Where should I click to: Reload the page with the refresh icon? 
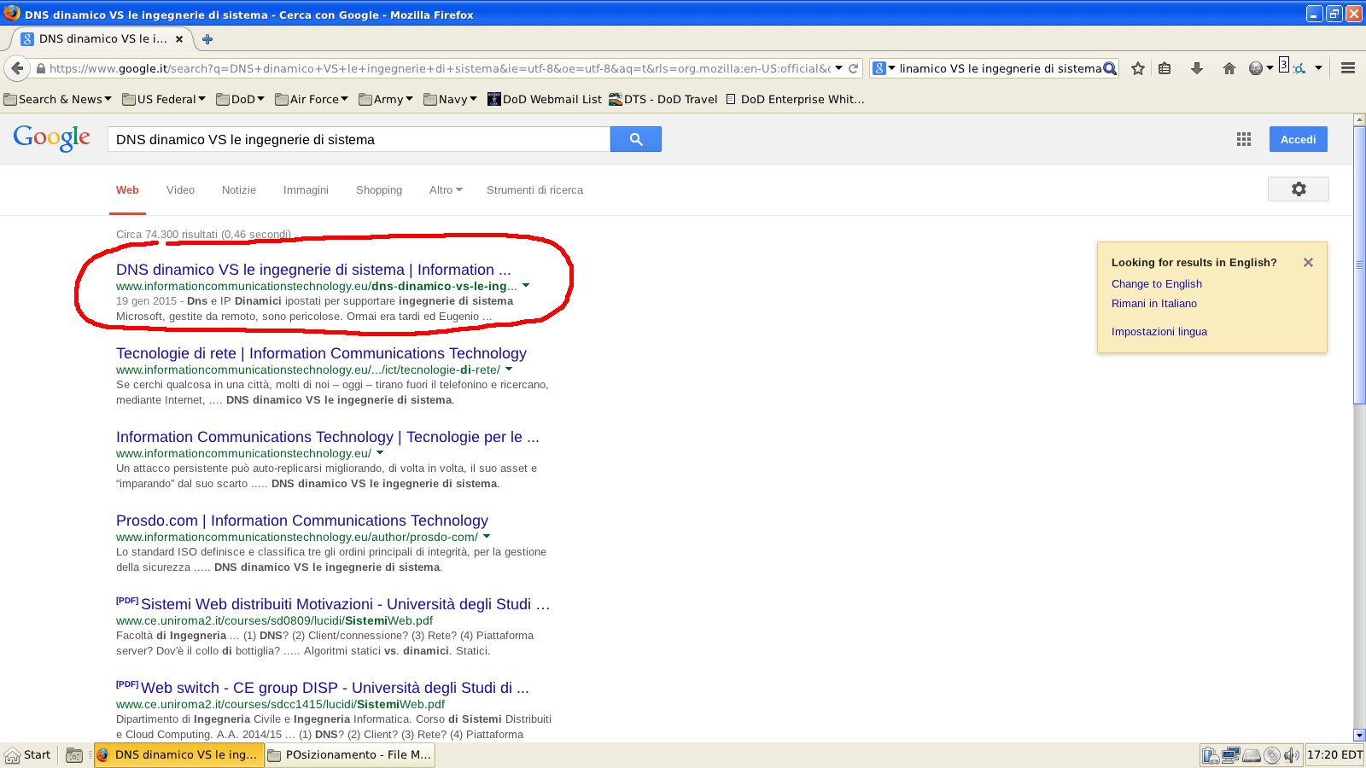pyautogui.click(x=853, y=68)
